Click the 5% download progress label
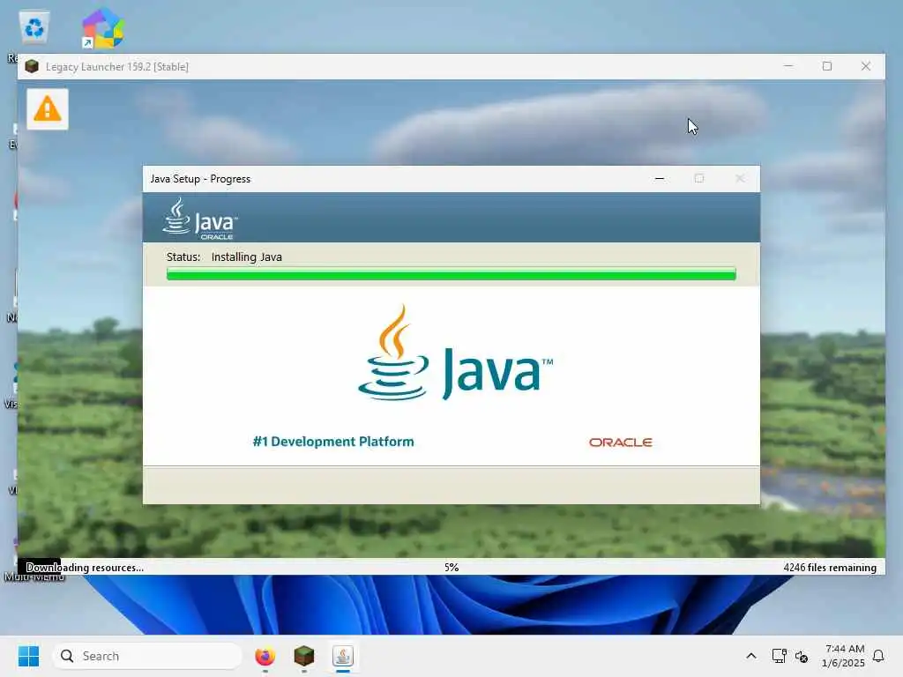Viewport: 903px width, 677px height. click(x=451, y=567)
